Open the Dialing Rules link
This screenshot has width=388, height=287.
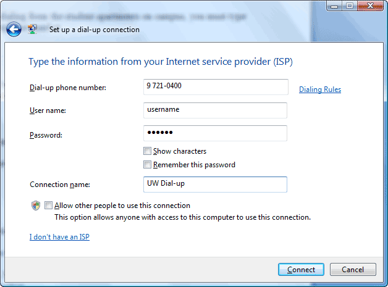pyautogui.click(x=320, y=89)
